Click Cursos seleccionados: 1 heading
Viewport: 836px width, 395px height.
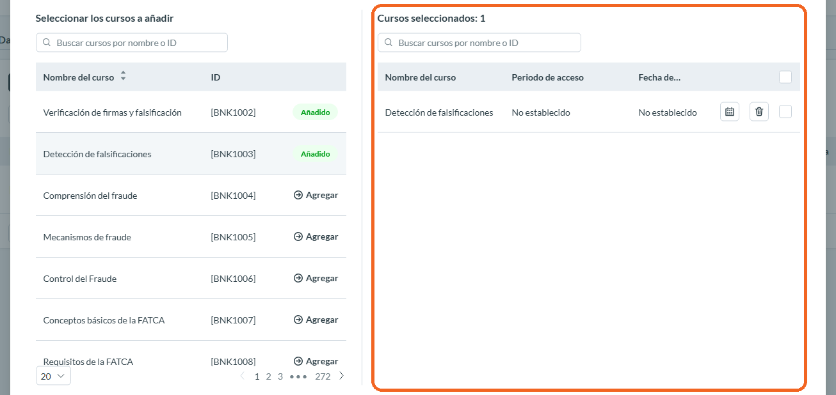tap(431, 18)
